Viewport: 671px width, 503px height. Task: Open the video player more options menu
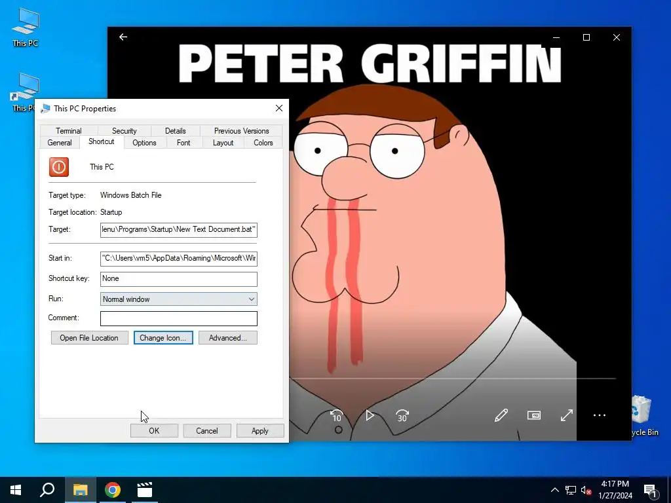click(x=600, y=415)
